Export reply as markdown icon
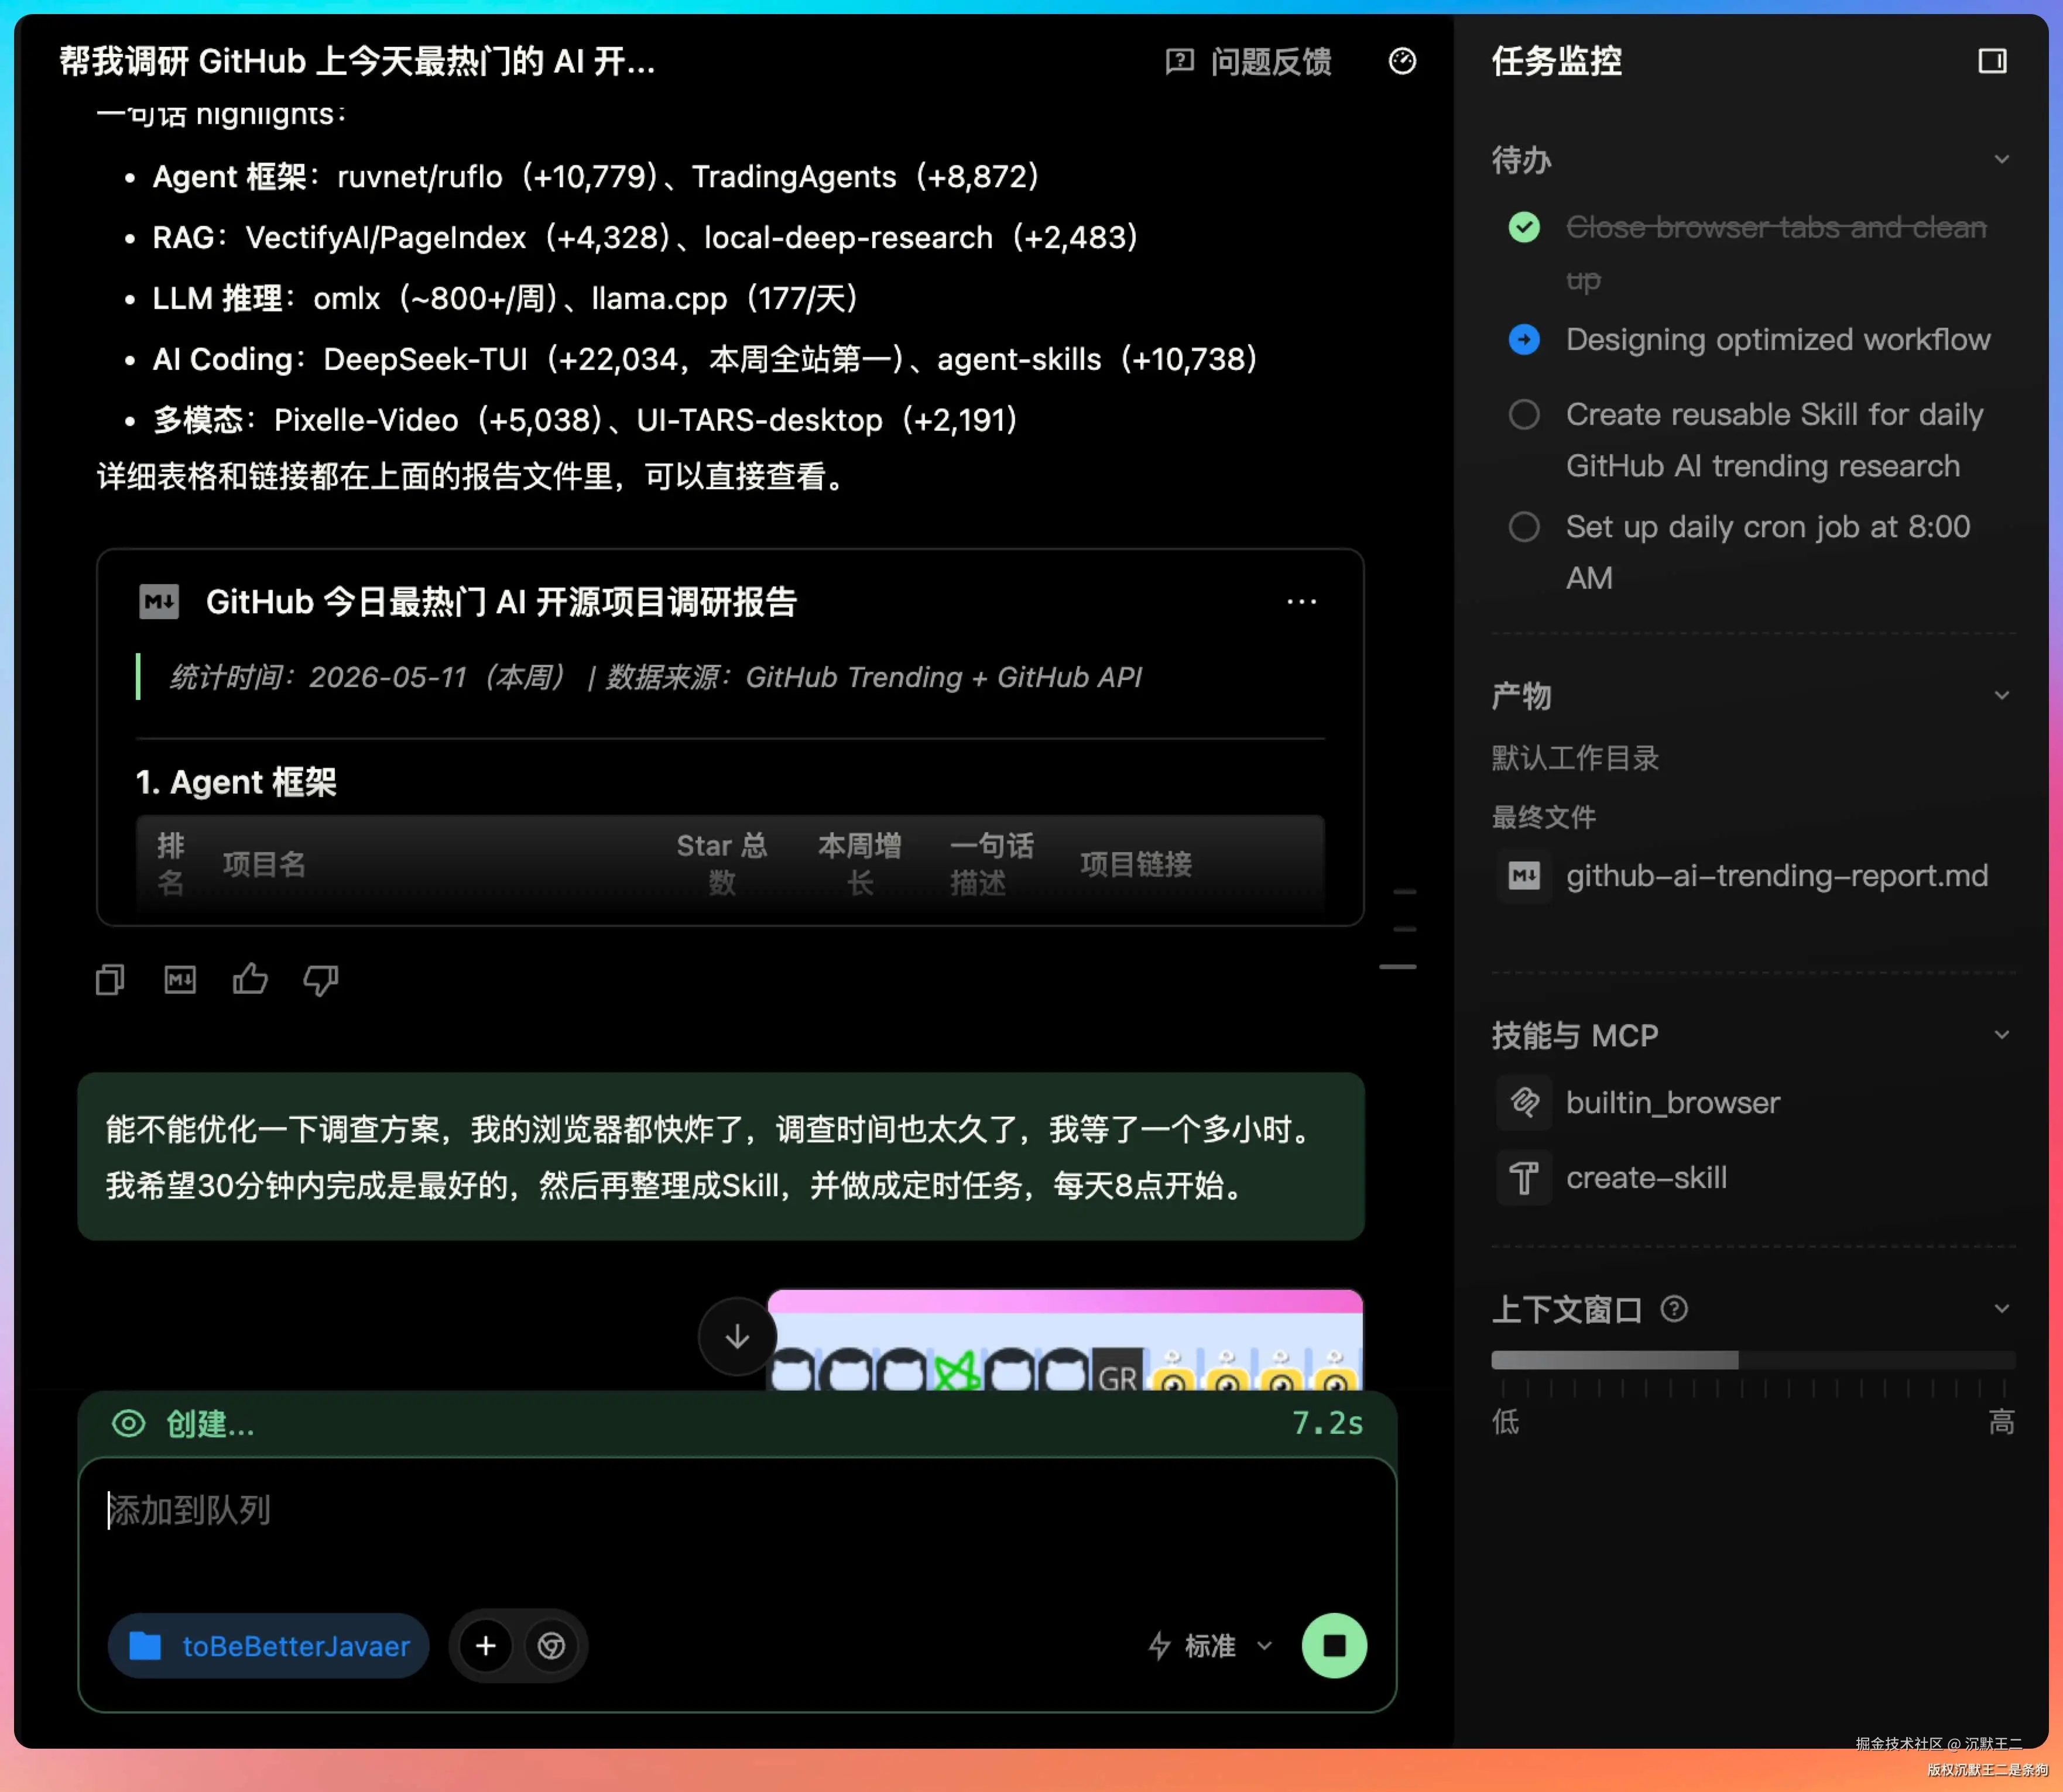Viewport: 2063px width, 1792px height. coord(180,980)
